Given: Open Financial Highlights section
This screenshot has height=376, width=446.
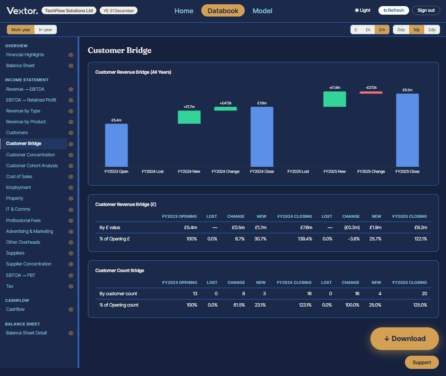Looking at the screenshot, I should [x=25, y=55].
